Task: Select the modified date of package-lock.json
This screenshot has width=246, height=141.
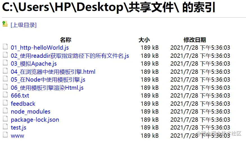Action: click(200, 120)
